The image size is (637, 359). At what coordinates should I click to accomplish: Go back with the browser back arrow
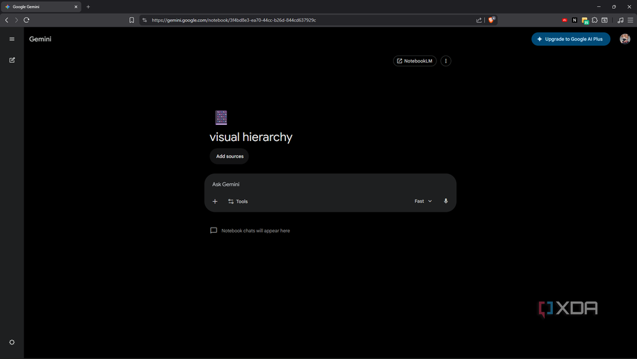point(7,20)
